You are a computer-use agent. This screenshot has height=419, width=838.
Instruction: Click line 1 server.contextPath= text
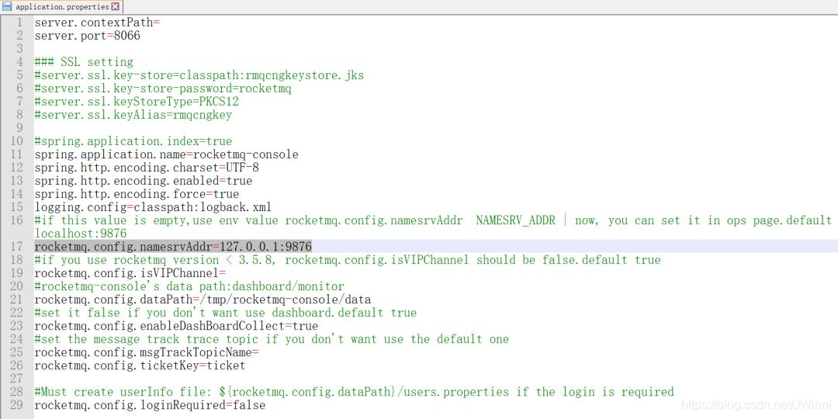pyautogui.click(x=97, y=23)
